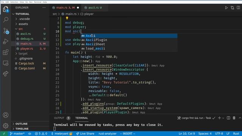Expand the OUTLINE section
Screen dimensions: 242x136
click(21, 124)
